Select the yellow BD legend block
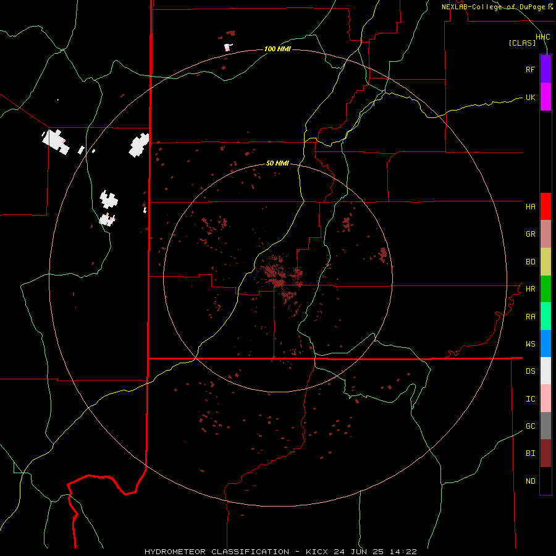556x556 pixels. point(545,262)
